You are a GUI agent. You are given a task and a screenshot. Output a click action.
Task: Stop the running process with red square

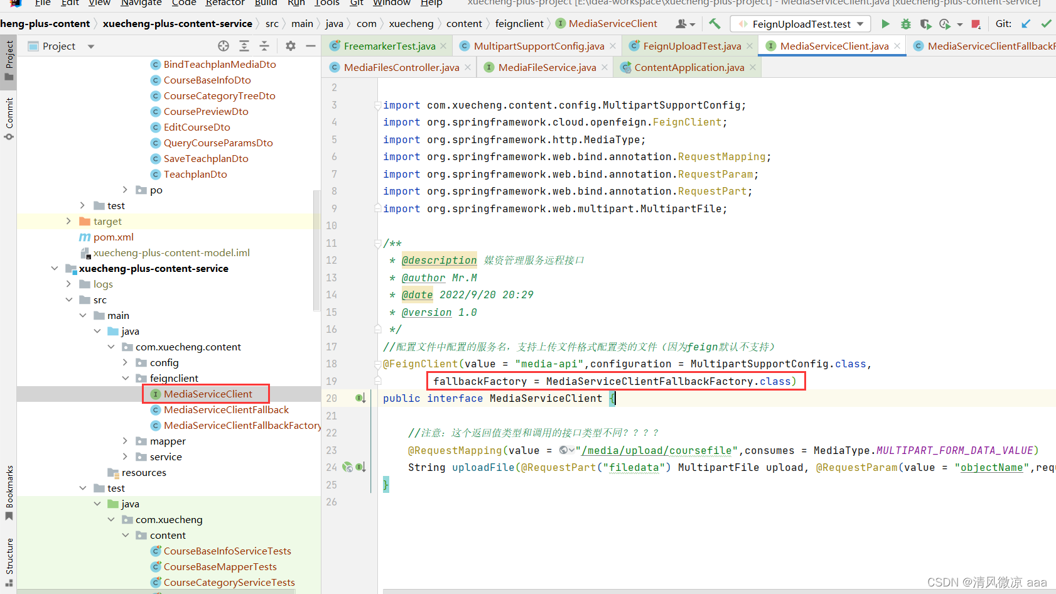tap(976, 24)
